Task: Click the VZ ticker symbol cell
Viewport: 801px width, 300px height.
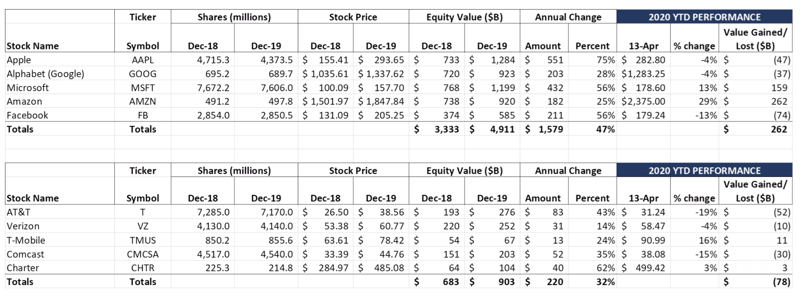Action: pos(142,226)
